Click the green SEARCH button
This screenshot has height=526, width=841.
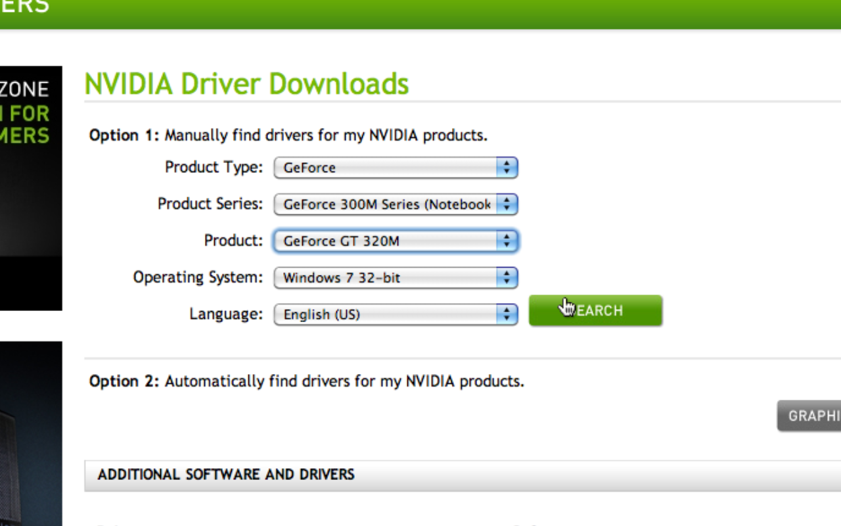click(x=595, y=310)
